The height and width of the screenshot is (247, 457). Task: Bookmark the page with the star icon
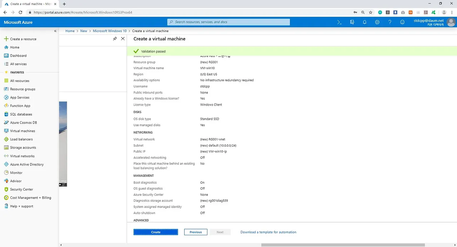pos(371,12)
